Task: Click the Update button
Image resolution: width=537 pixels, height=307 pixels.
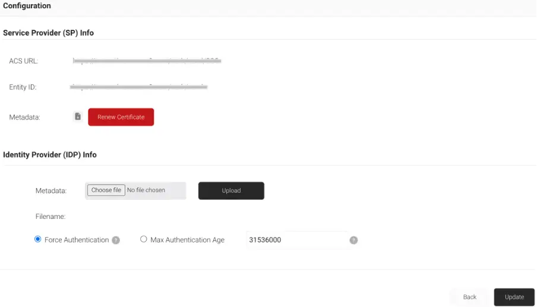Action: pyautogui.click(x=514, y=297)
